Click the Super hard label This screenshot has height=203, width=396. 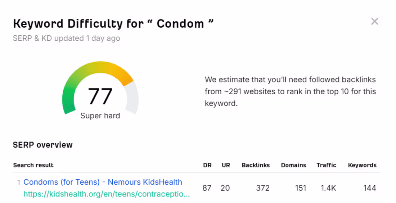(100, 116)
